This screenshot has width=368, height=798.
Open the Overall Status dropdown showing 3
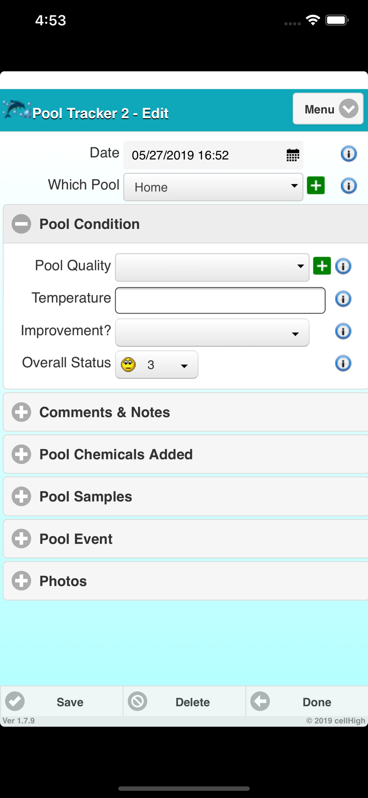[x=157, y=365]
